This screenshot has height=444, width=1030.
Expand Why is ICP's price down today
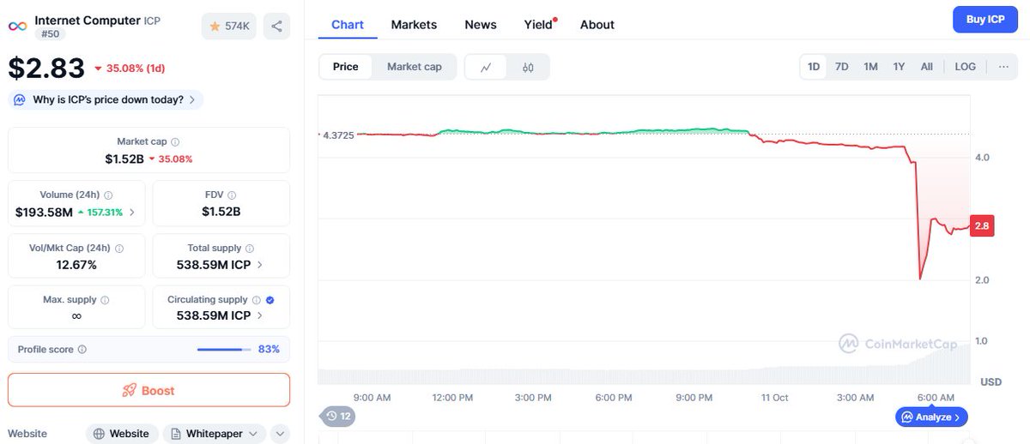(106, 99)
